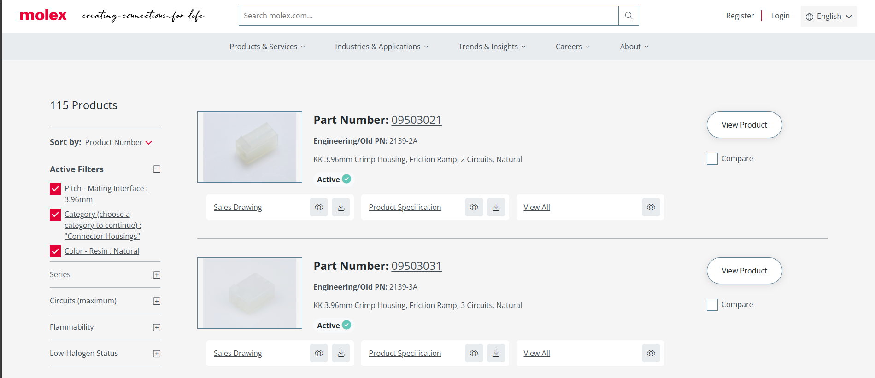Open product thumbnail image for 09503021
This screenshot has height=378, width=875.
click(x=250, y=147)
